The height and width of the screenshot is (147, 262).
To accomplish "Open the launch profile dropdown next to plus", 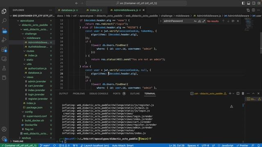I will [233, 94].
